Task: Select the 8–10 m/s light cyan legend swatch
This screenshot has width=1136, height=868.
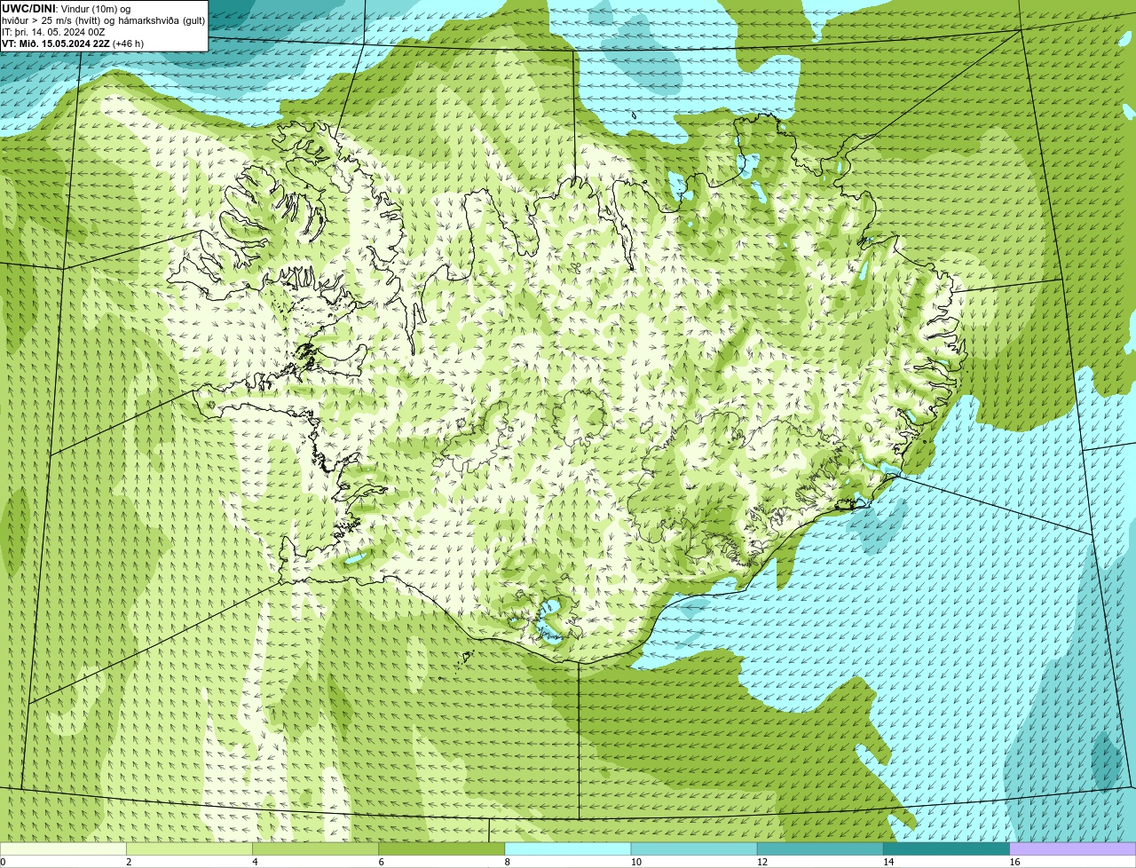Action: [568, 848]
